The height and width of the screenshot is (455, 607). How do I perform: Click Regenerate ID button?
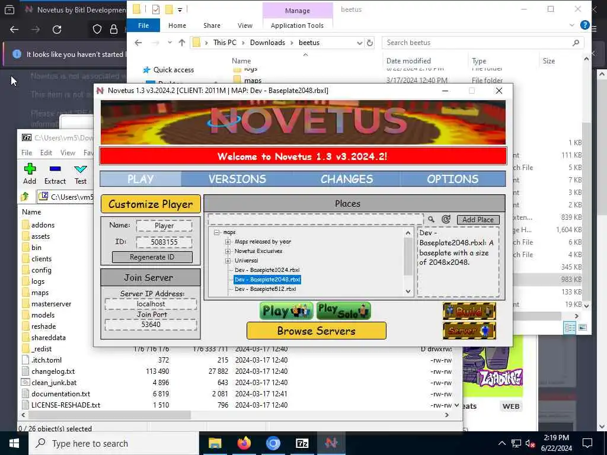[x=152, y=257]
